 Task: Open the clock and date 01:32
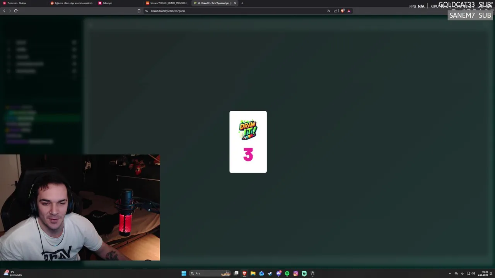coord(483,273)
